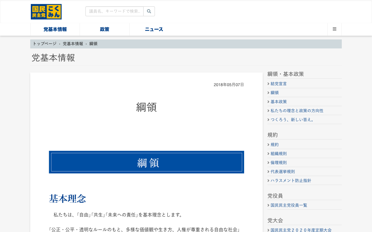This screenshot has height=232, width=372.
Task: Open つくろう、新しい答え。 link
Action: 293,119
